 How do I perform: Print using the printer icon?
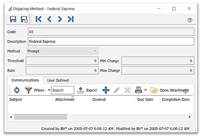138,90
